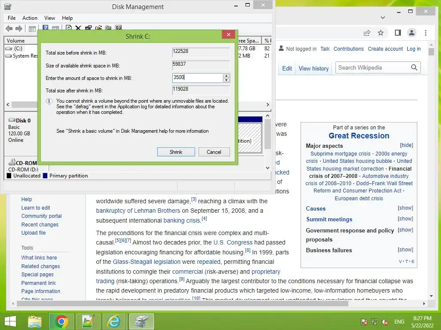This screenshot has height=330, width=441.
Task: Decrease shrink amount with the down spinner
Action: click(226, 80)
